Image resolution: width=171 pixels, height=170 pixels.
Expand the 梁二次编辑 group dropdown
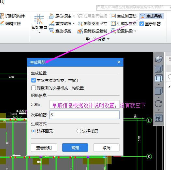108,39
